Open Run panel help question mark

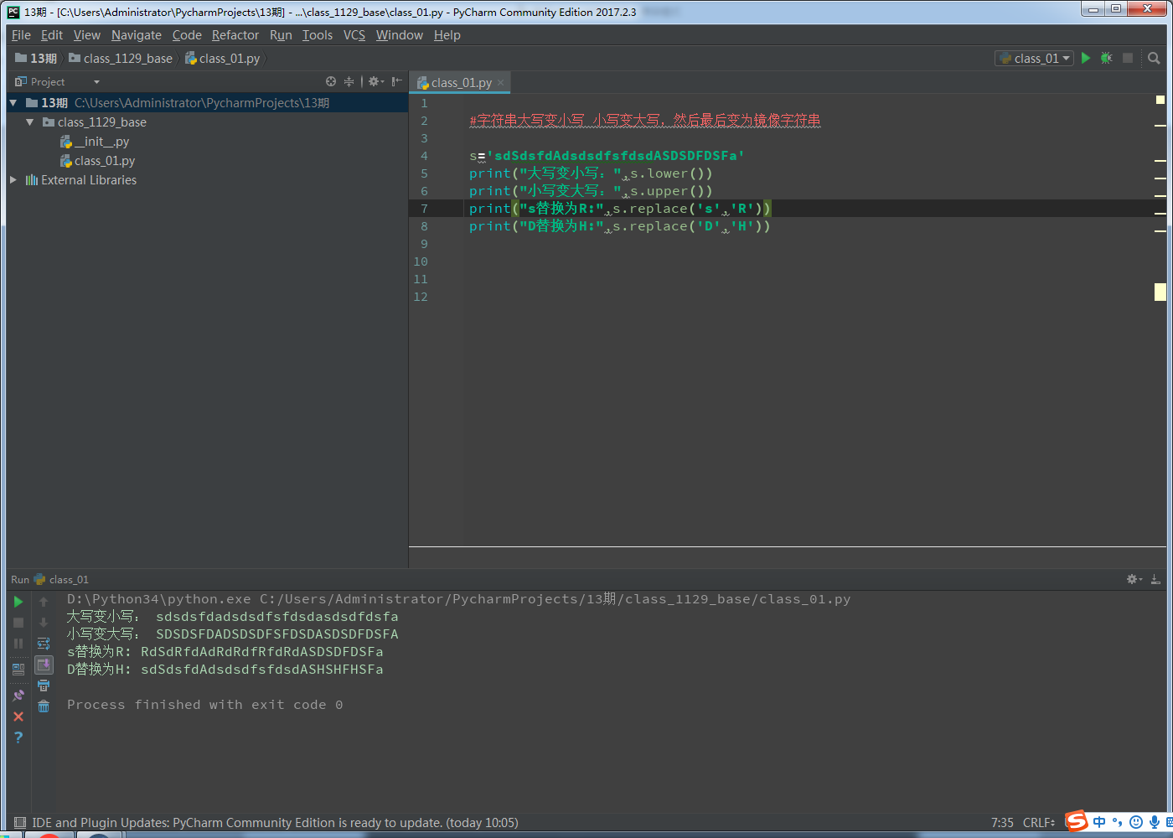point(18,737)
